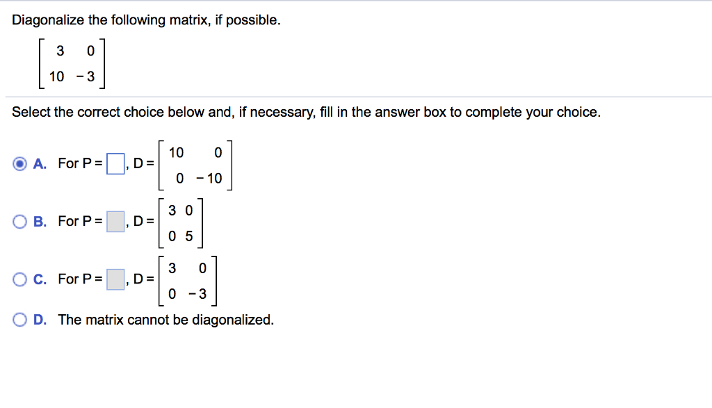The width and height of the screenshot is (712, 408).
Task: Select radio button for choice A
Action: pos(19,163)
